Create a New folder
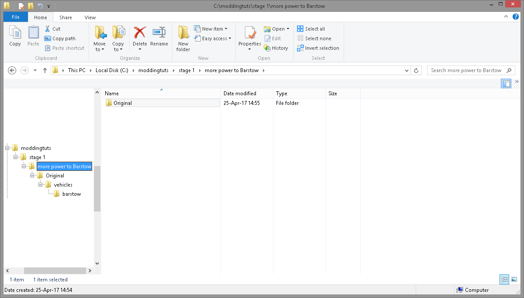 pos(183,38)
